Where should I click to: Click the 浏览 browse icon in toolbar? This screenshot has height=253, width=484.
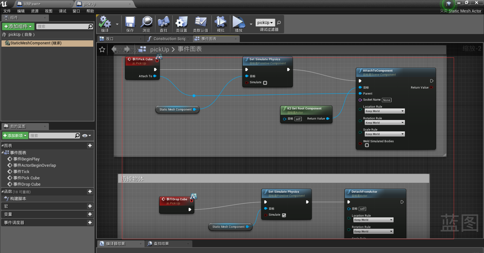pos(146,24)
